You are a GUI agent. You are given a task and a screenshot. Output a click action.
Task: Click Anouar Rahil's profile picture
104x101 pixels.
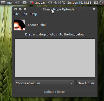tap(20, 25)
